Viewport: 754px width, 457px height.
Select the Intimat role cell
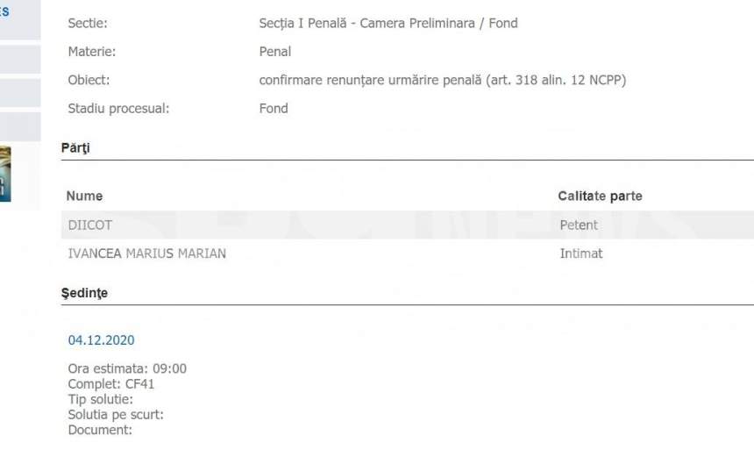click(x=581, y=253)
